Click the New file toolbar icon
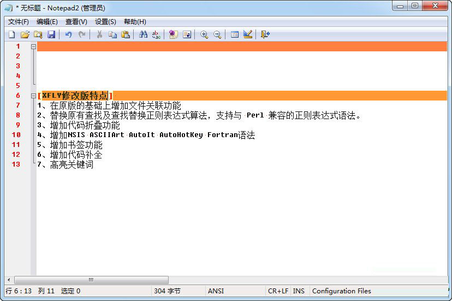Screen dimensions: 452x301 [x=11, y=34]
